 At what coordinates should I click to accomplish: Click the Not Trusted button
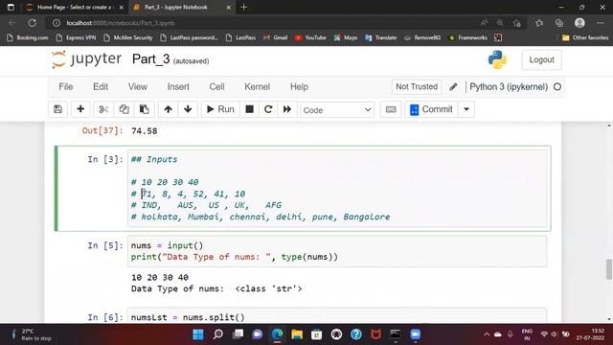click(x=417, y=87)
